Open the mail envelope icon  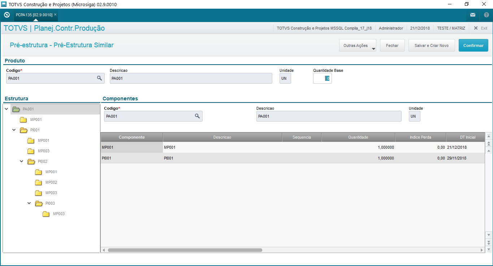(x=473, y=15)
